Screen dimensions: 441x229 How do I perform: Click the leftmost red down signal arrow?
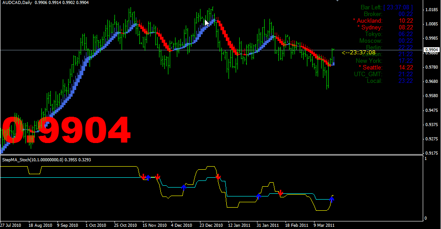tap(143, 177)
